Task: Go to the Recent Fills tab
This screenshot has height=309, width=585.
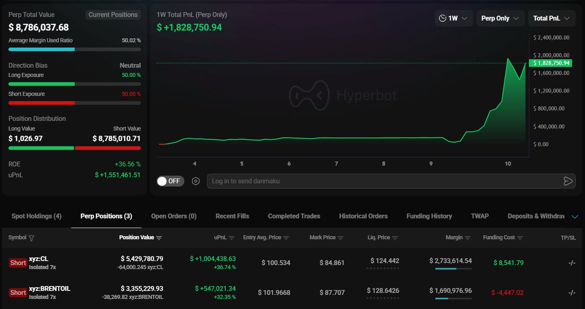Action: pyautogui.click(x=232, y=216)
